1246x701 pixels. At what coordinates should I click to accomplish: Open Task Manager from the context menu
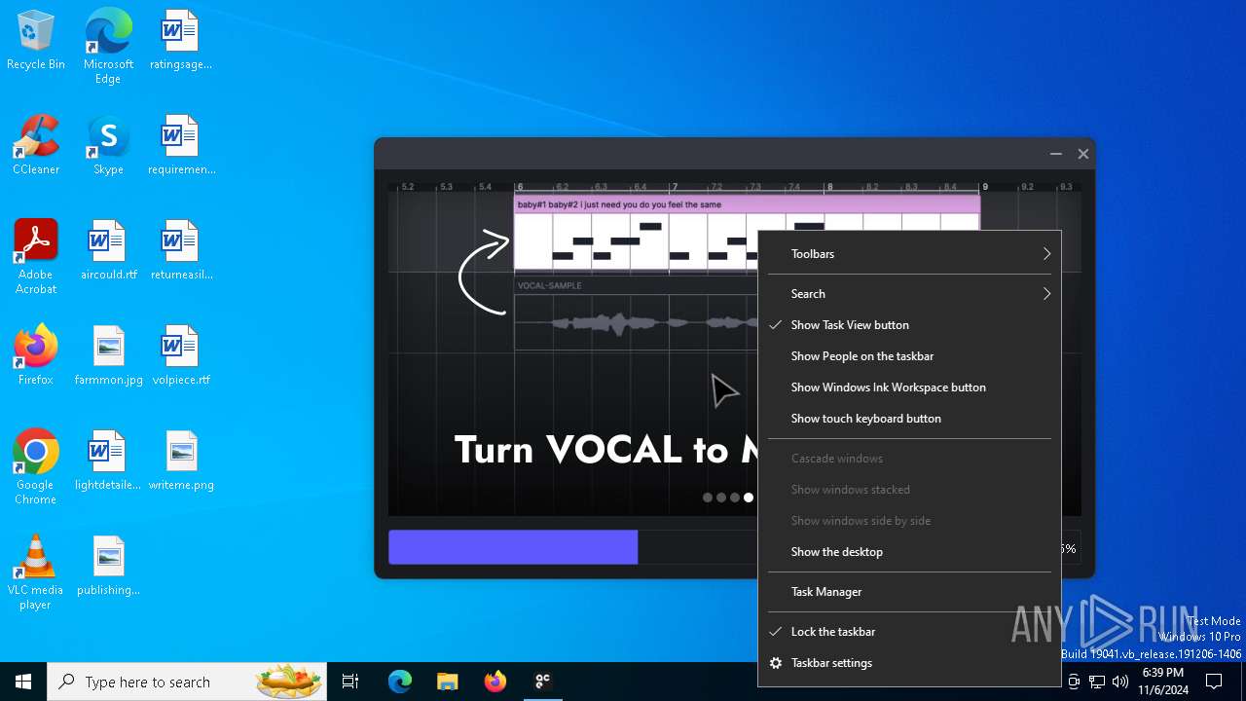[909, 592]
